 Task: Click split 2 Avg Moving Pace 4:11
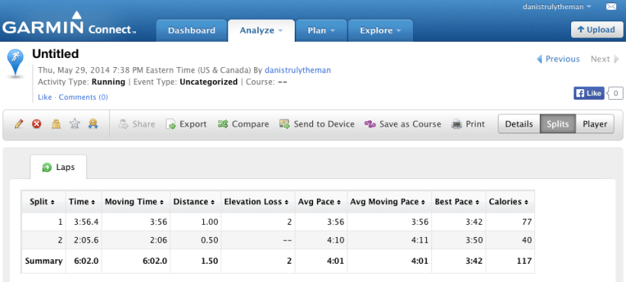coord(420,241)
